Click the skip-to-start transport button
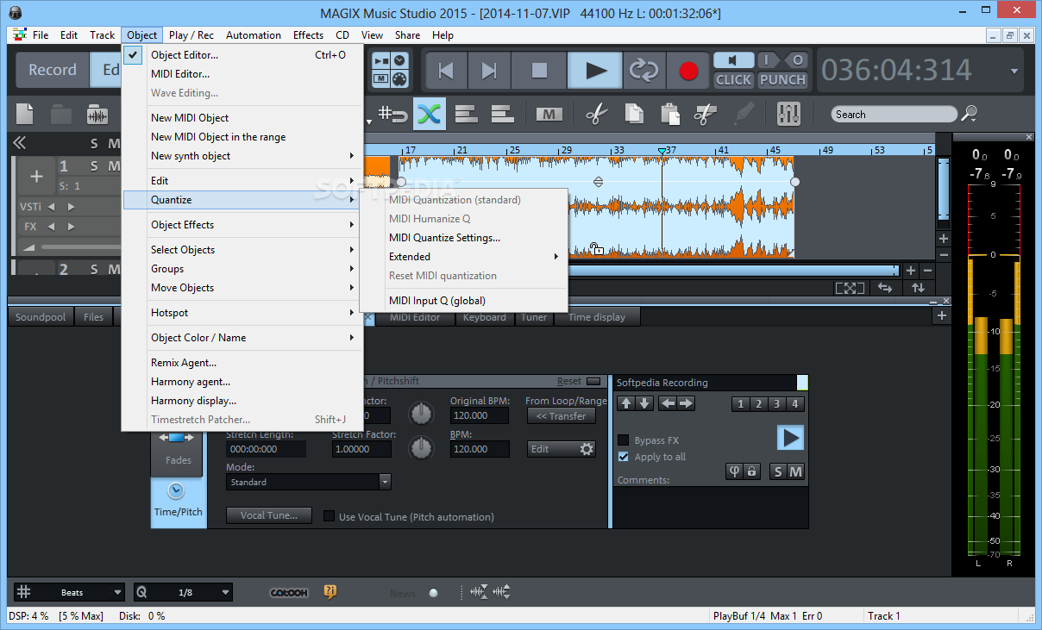Image resolution: width=1042 pixels, height=630 pixels. point(446,71)
